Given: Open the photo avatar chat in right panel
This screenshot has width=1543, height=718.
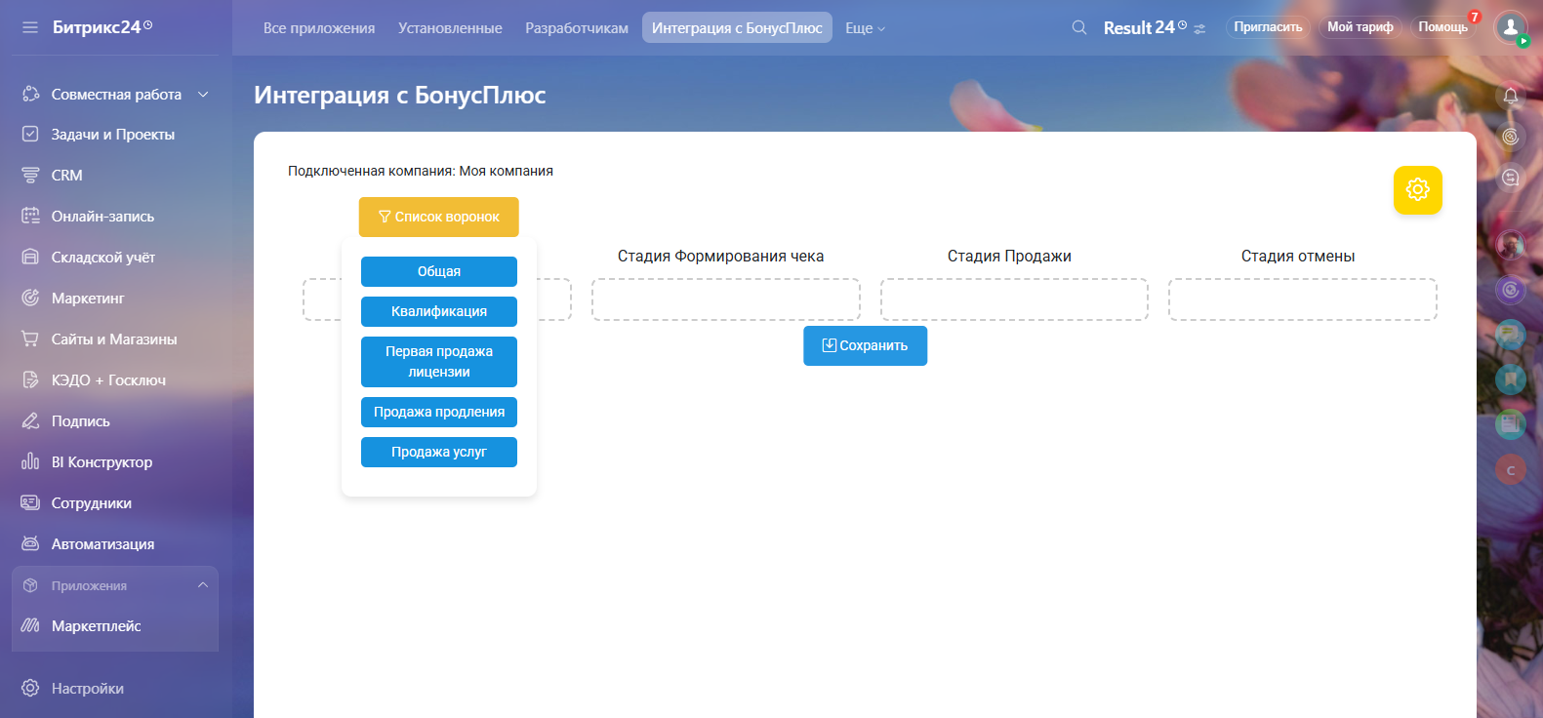Looking at the screenshot, I should click(x=1511, y=245).
